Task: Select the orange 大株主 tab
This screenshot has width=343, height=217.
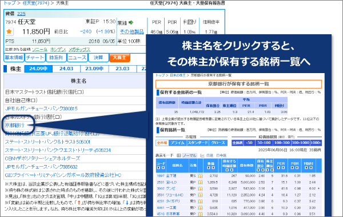Action: 119,58
